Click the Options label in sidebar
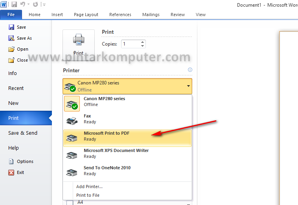 tap(25, 161)
